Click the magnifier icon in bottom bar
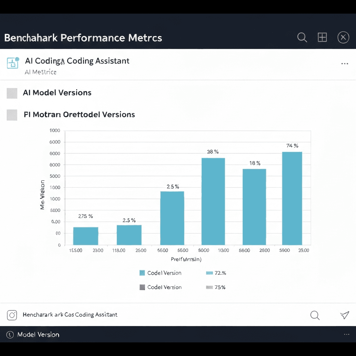356x356 pixels. [x=315, y=315]
